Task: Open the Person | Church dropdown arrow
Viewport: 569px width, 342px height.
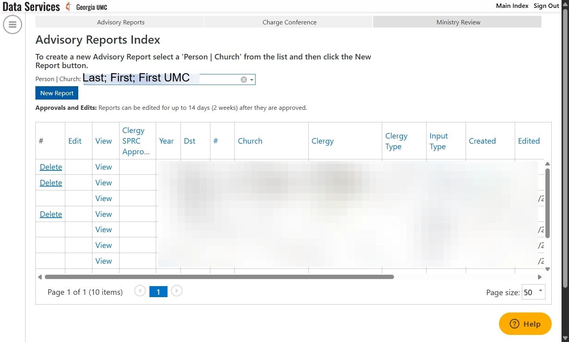Action: click(252, 80)
